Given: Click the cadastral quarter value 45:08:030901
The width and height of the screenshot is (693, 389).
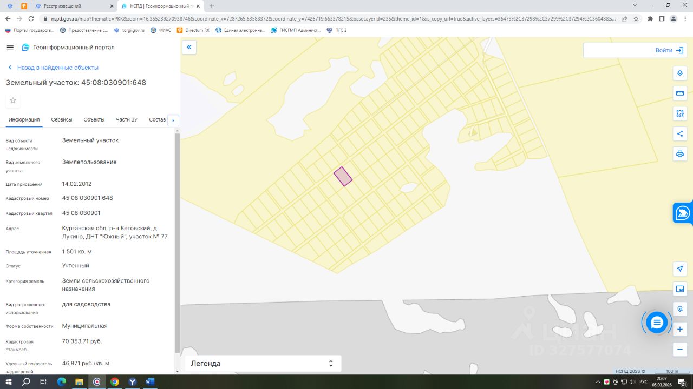Looking at the screenshot, I should 81,213.
